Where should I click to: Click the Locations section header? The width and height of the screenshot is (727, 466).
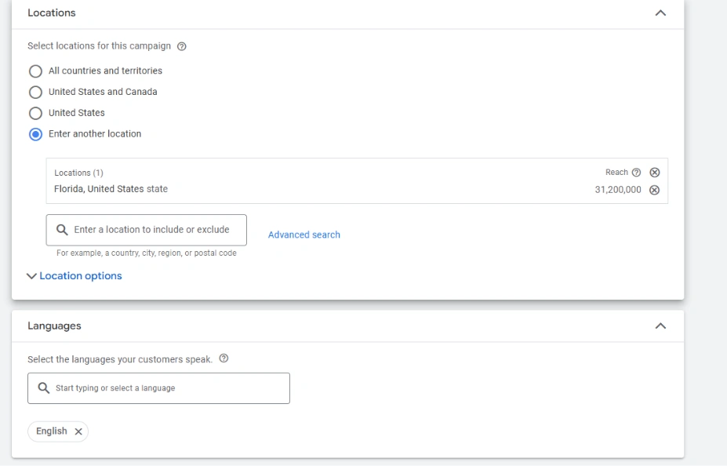(52, 13)
